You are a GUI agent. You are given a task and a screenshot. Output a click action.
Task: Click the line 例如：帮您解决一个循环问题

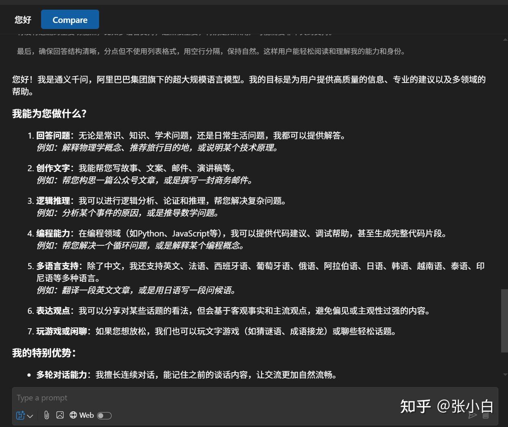141,246
